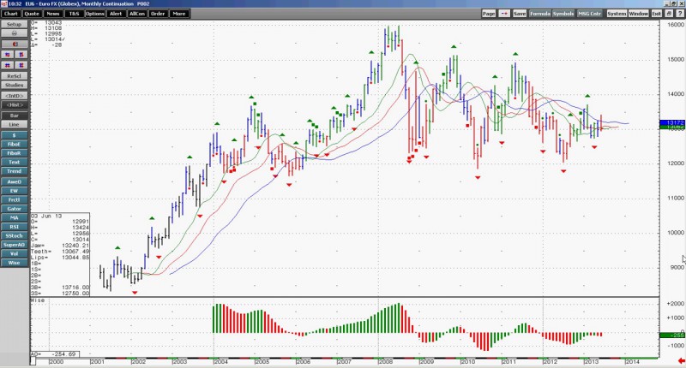Open the Chart menu
The width and height of the screenshot is (686, 368).
tap(10, 14)
